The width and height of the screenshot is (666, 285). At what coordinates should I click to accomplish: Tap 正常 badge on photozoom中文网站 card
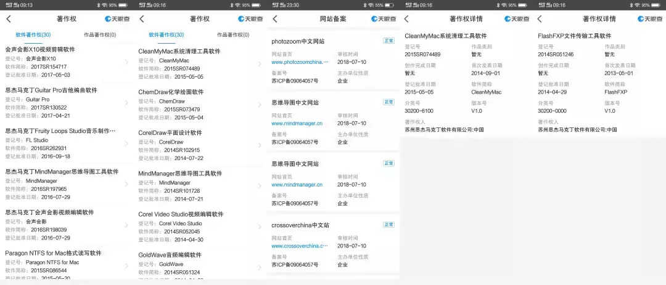388,41
